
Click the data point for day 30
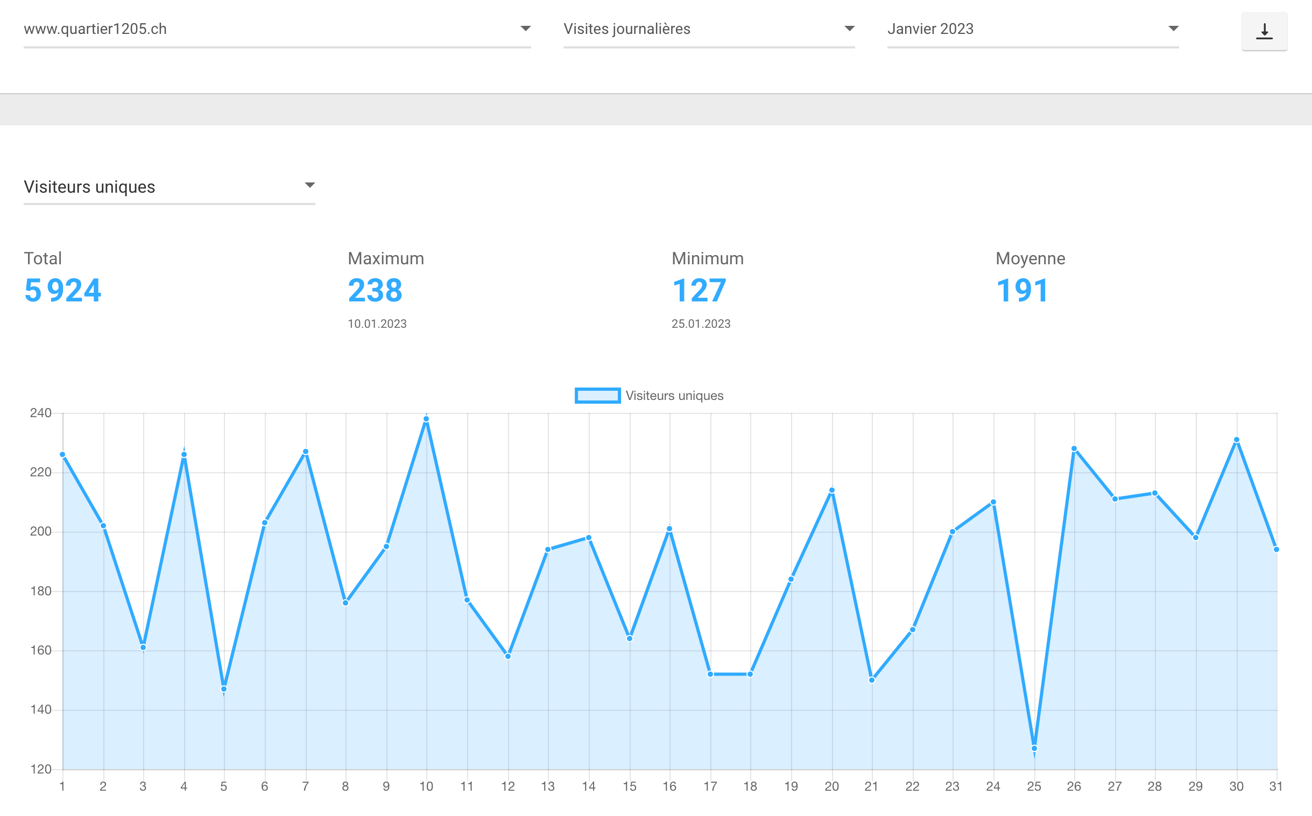[x=1237, y=440]
